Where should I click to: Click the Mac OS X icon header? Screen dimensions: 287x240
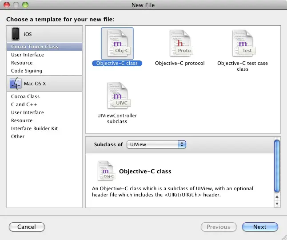16,83
